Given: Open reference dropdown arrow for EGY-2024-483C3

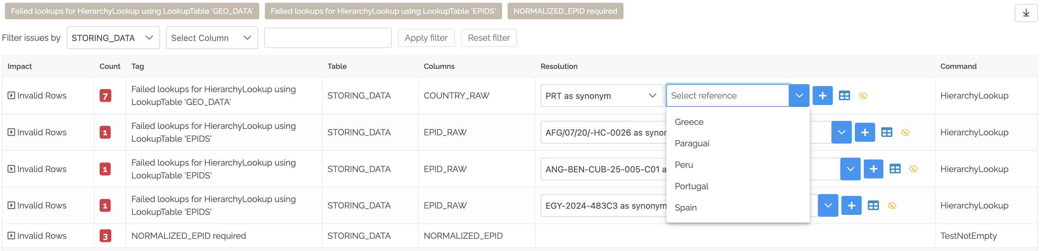Looking at the screenshot, I should (x=828, y=206).
